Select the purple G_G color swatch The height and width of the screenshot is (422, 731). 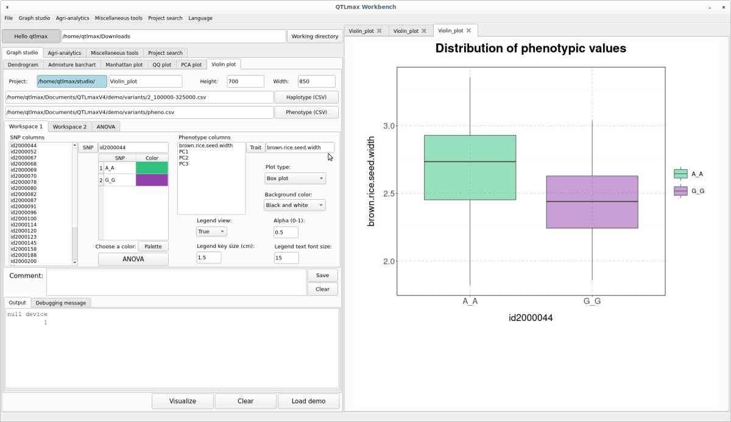(x=152, y=180)
